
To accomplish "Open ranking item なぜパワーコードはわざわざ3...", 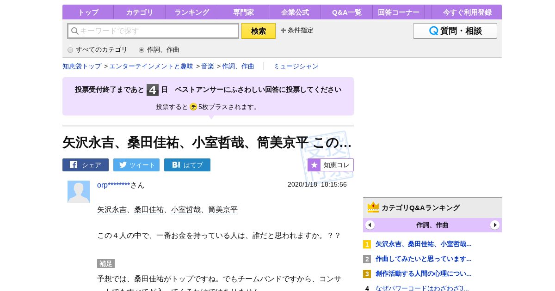I will click(x=422, y=288).
